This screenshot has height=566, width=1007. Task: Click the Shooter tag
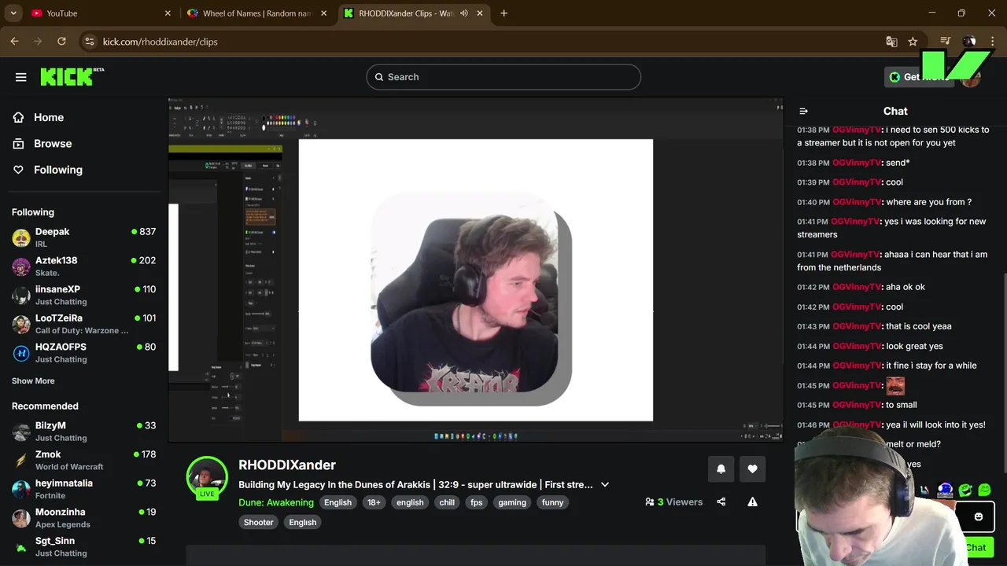(258, 522)
